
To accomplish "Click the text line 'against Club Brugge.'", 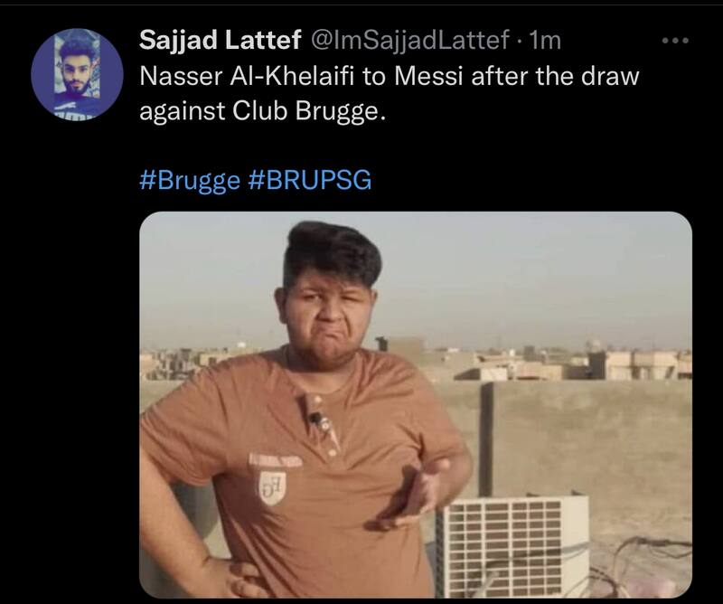I will tap(262, 111).
